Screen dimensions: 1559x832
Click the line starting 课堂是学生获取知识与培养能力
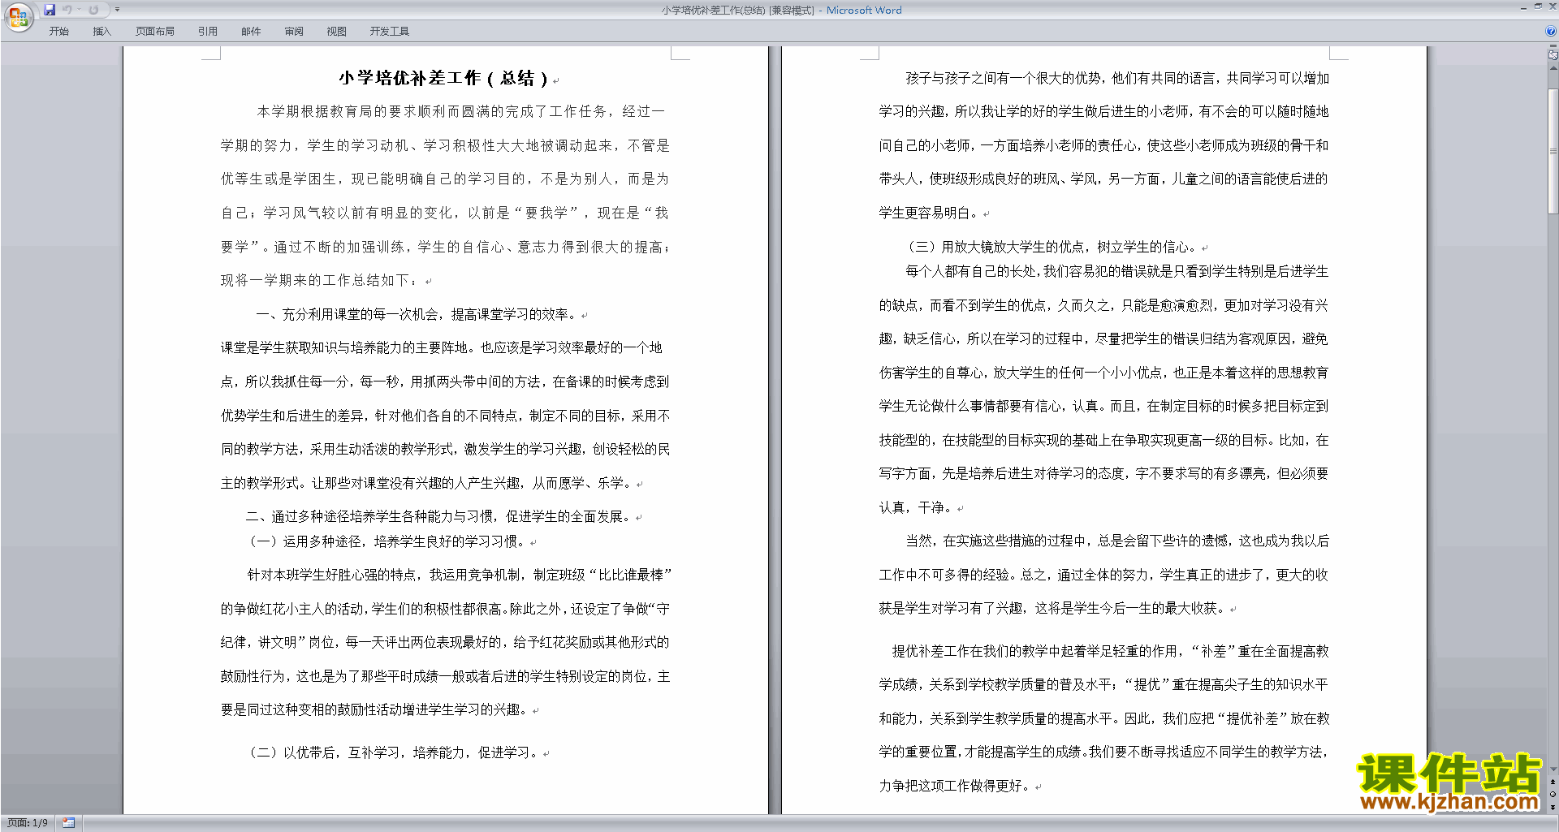pyautogui.click(x=442, y=347)
